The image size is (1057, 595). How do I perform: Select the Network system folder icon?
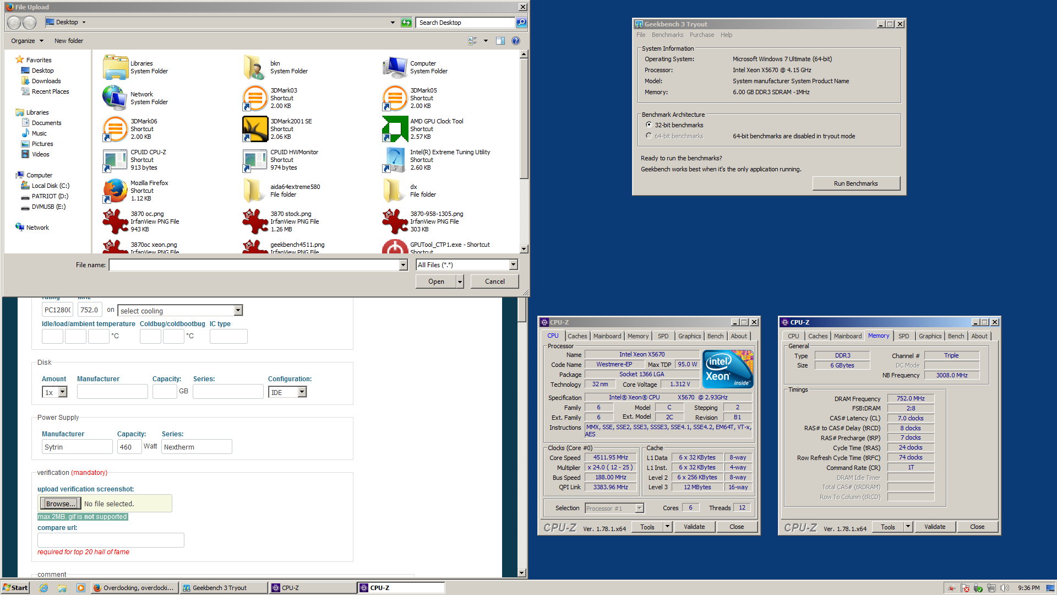[x=115, y=98]
